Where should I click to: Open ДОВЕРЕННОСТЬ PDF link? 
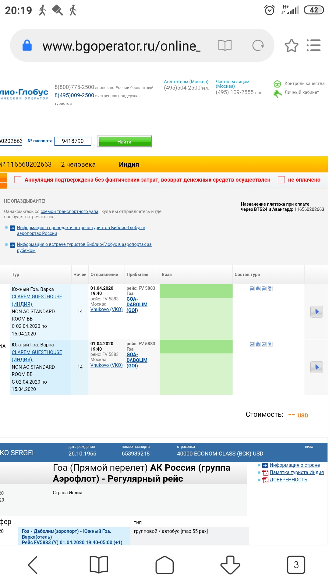click(288, 480)
